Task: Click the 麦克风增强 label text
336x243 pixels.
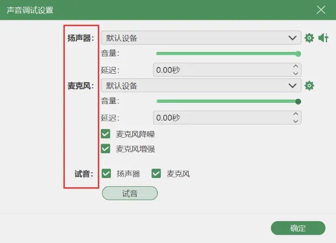Action: point(135,149)
